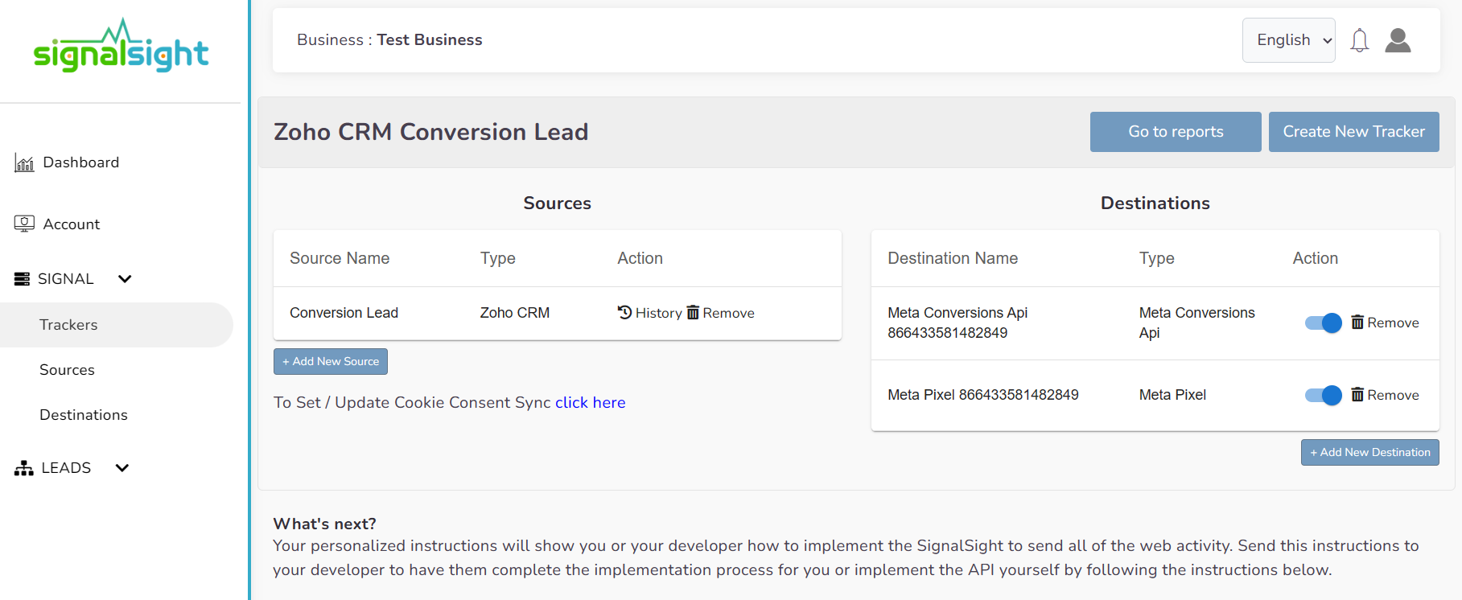1462x600 pixels.
Task: Click trash icon for Meta Conversions Api
Action: (x=1357, y=322)
